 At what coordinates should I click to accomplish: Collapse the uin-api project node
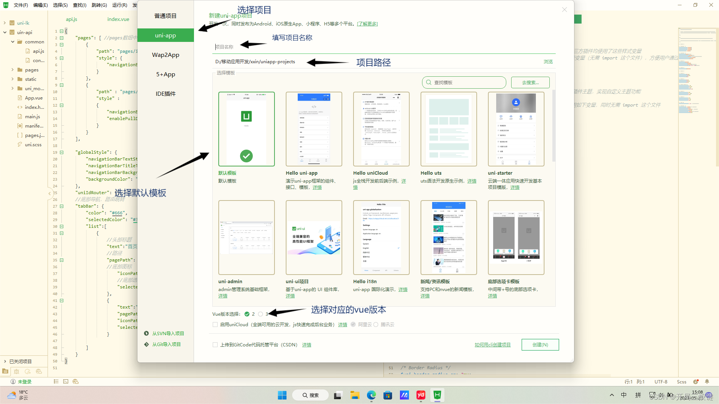click(4, 32)
